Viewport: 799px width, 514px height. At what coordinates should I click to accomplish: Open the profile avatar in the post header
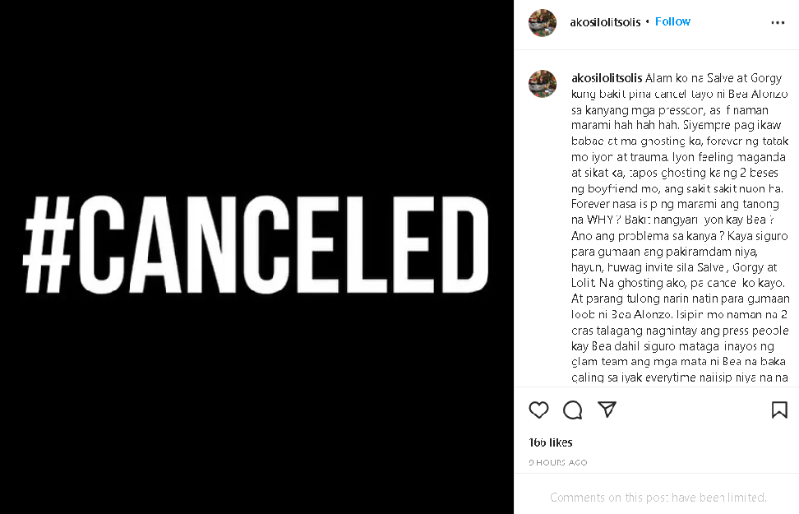[543, 23]
